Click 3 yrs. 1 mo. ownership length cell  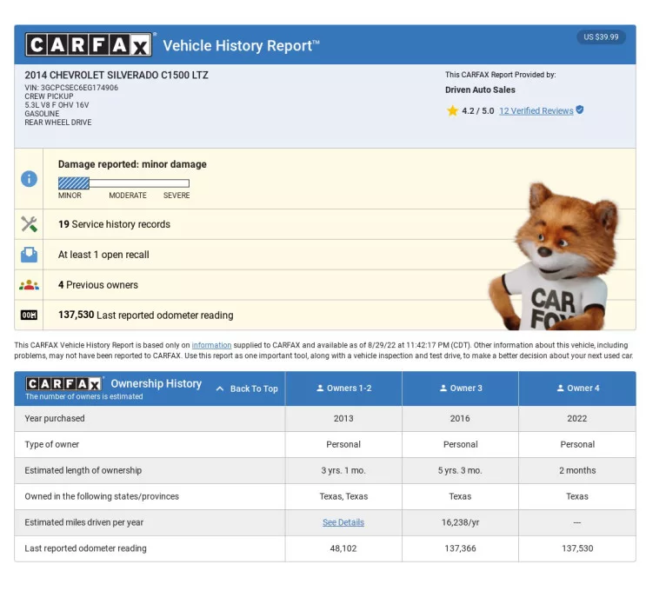(x=343, y=470)
